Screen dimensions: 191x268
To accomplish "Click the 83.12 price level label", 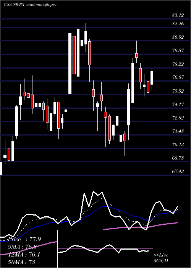I will click(x=178, y=15).
